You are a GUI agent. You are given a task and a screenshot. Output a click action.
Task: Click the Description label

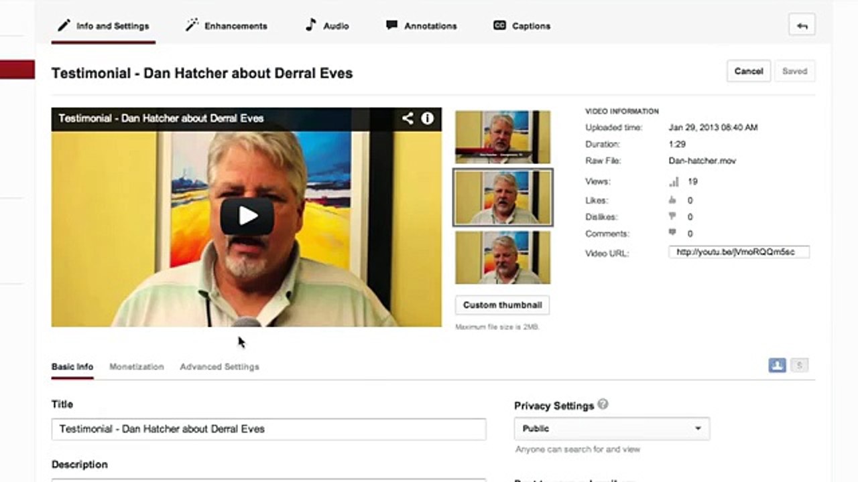tap(80, 465)
